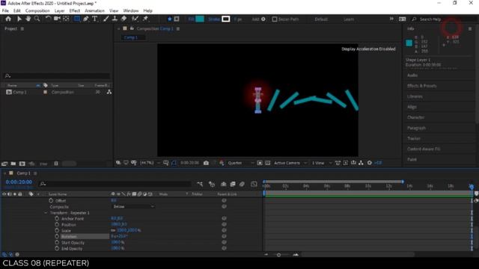Collapse the Transform: Repeater 1 group

tap(46, 212)
